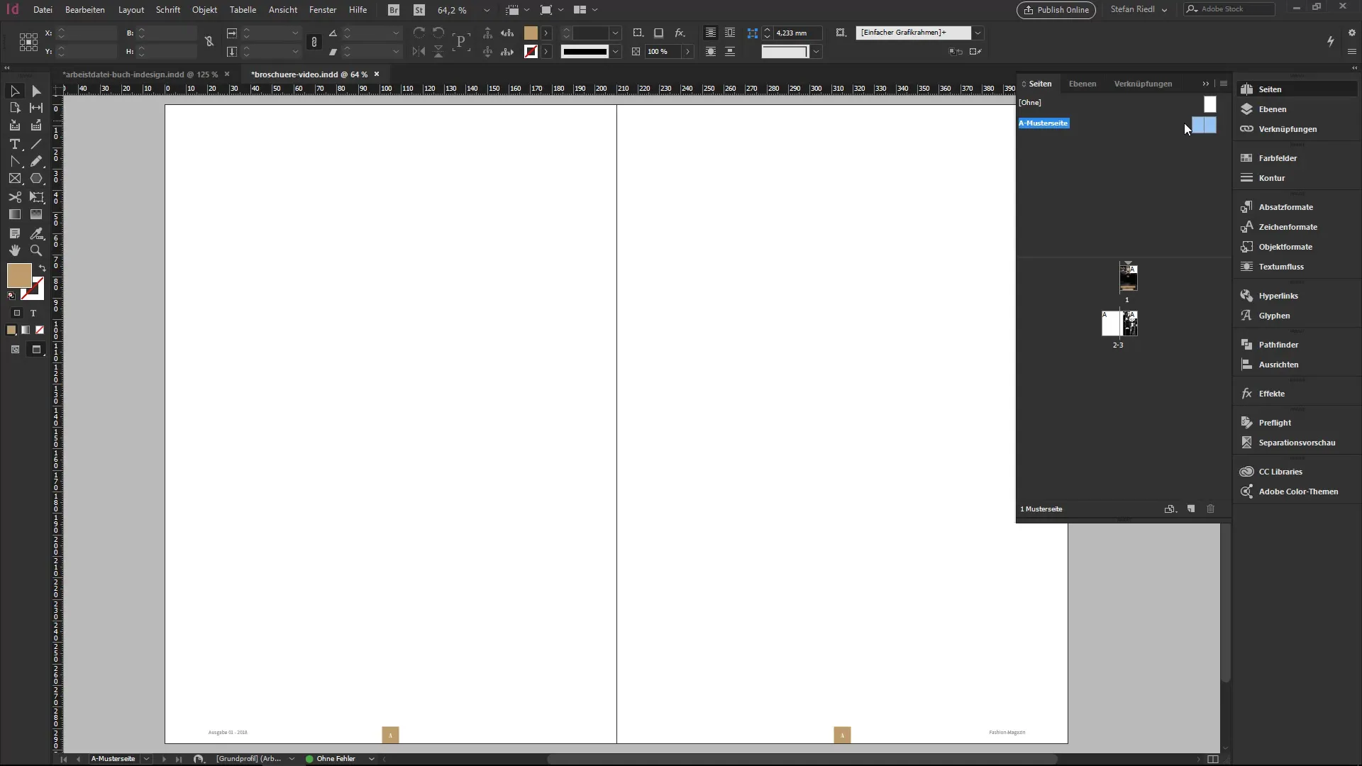Image resolution: width=1362 pixels, height=766 pixels.
Task: Switch to the Ebenen tab
Action: click(1082, 84)
